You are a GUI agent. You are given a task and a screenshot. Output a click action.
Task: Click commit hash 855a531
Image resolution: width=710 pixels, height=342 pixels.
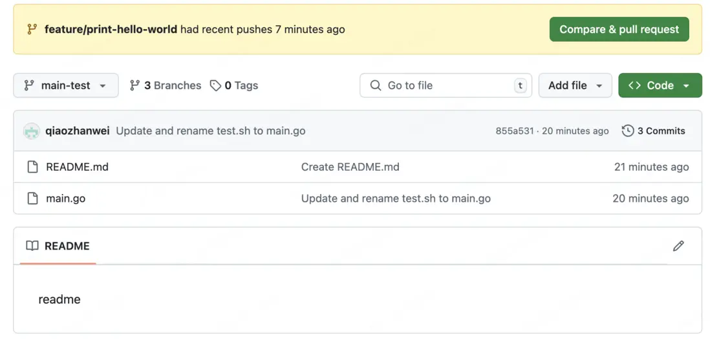coord(514,131)
